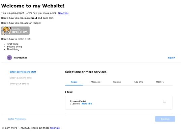Click the Maypop Spa logo icon
182x136 pixels.
pos(9,58)
